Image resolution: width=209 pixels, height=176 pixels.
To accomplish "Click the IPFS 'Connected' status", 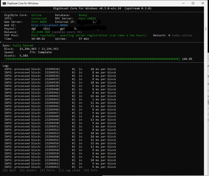I will (x=39, y=19).
